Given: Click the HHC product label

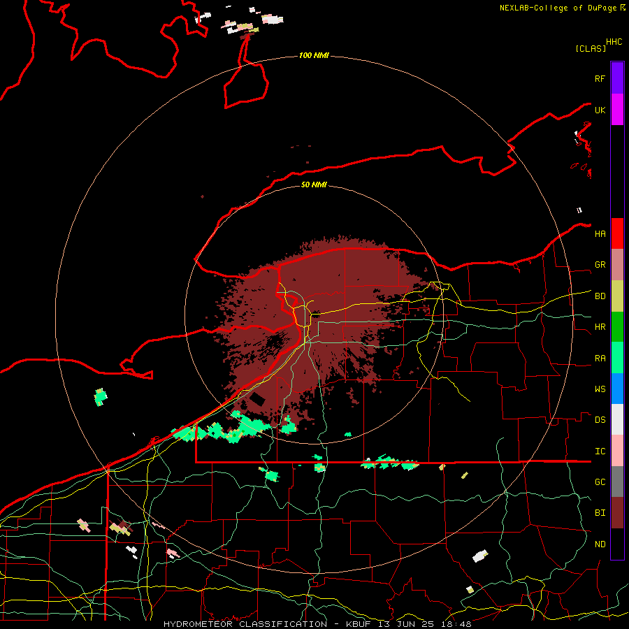Looking at the screenshot, I should tap(614, 42).
